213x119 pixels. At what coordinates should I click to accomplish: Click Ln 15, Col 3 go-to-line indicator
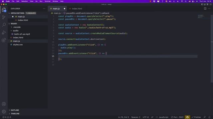click(123, 117)
